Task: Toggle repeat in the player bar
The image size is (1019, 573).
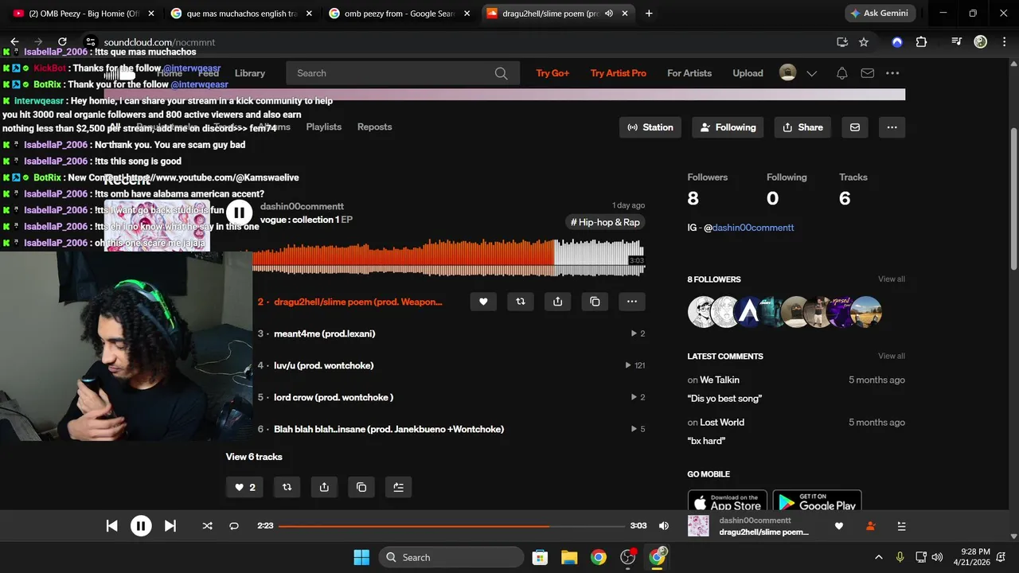Action: click(234, 526)
